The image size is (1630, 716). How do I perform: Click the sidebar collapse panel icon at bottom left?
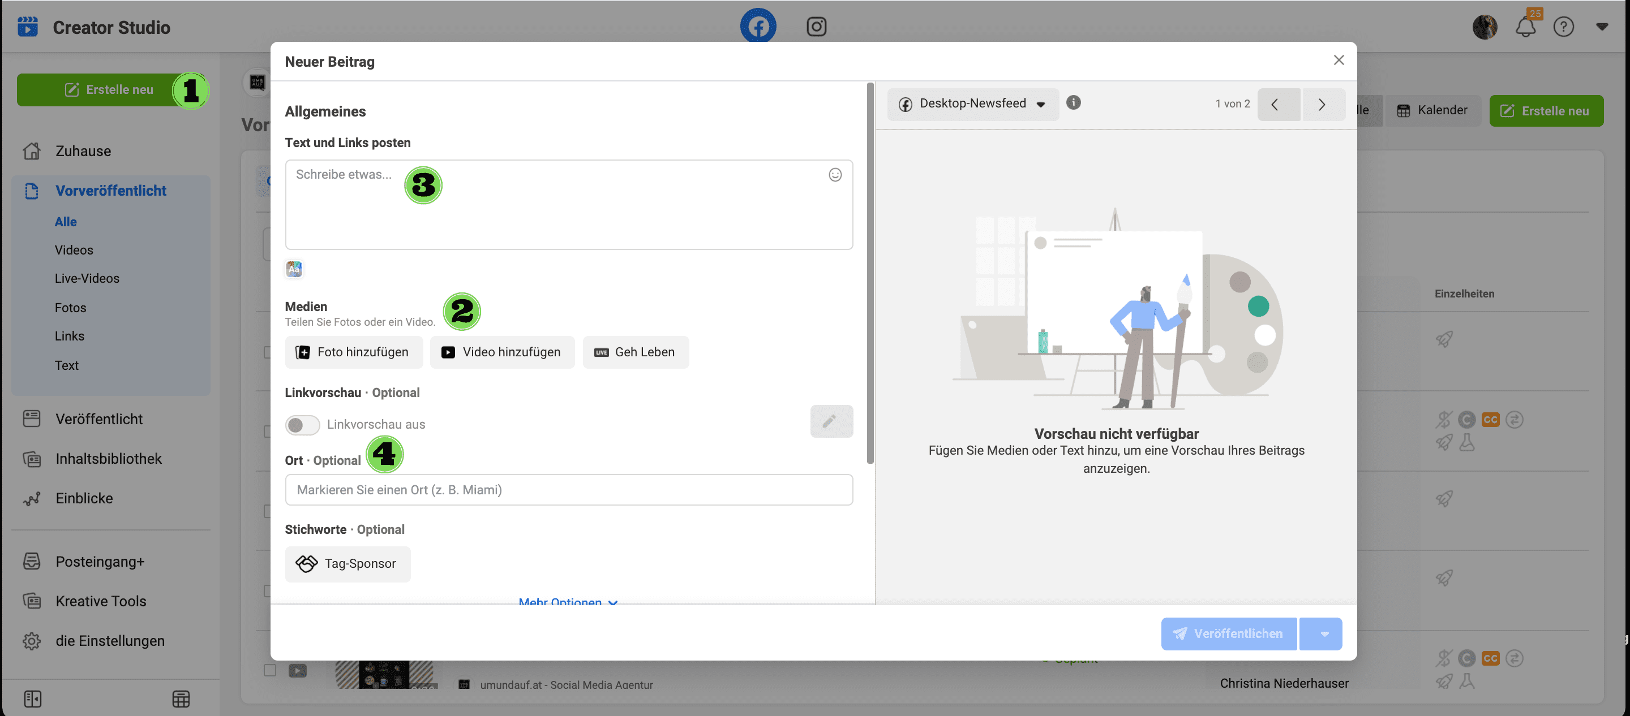click(x=32, y=699)
